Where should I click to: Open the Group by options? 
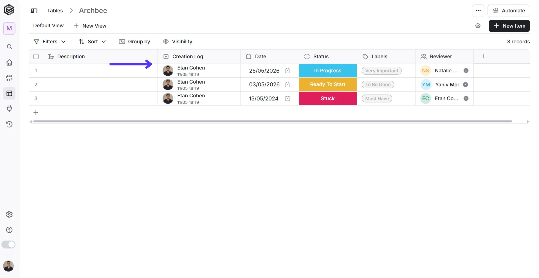[x=134, y=42]
